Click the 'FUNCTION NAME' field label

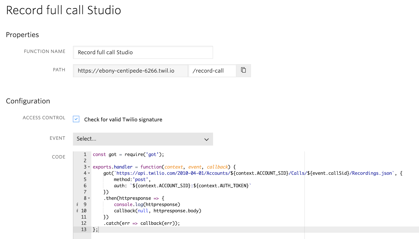click(45, 51)
